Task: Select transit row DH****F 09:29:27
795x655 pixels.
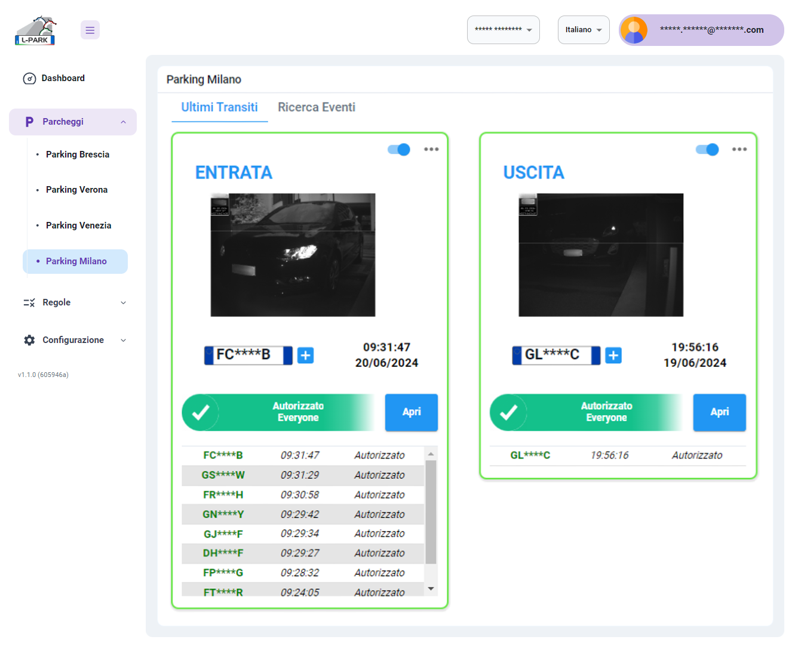Action: pos(303,553)
